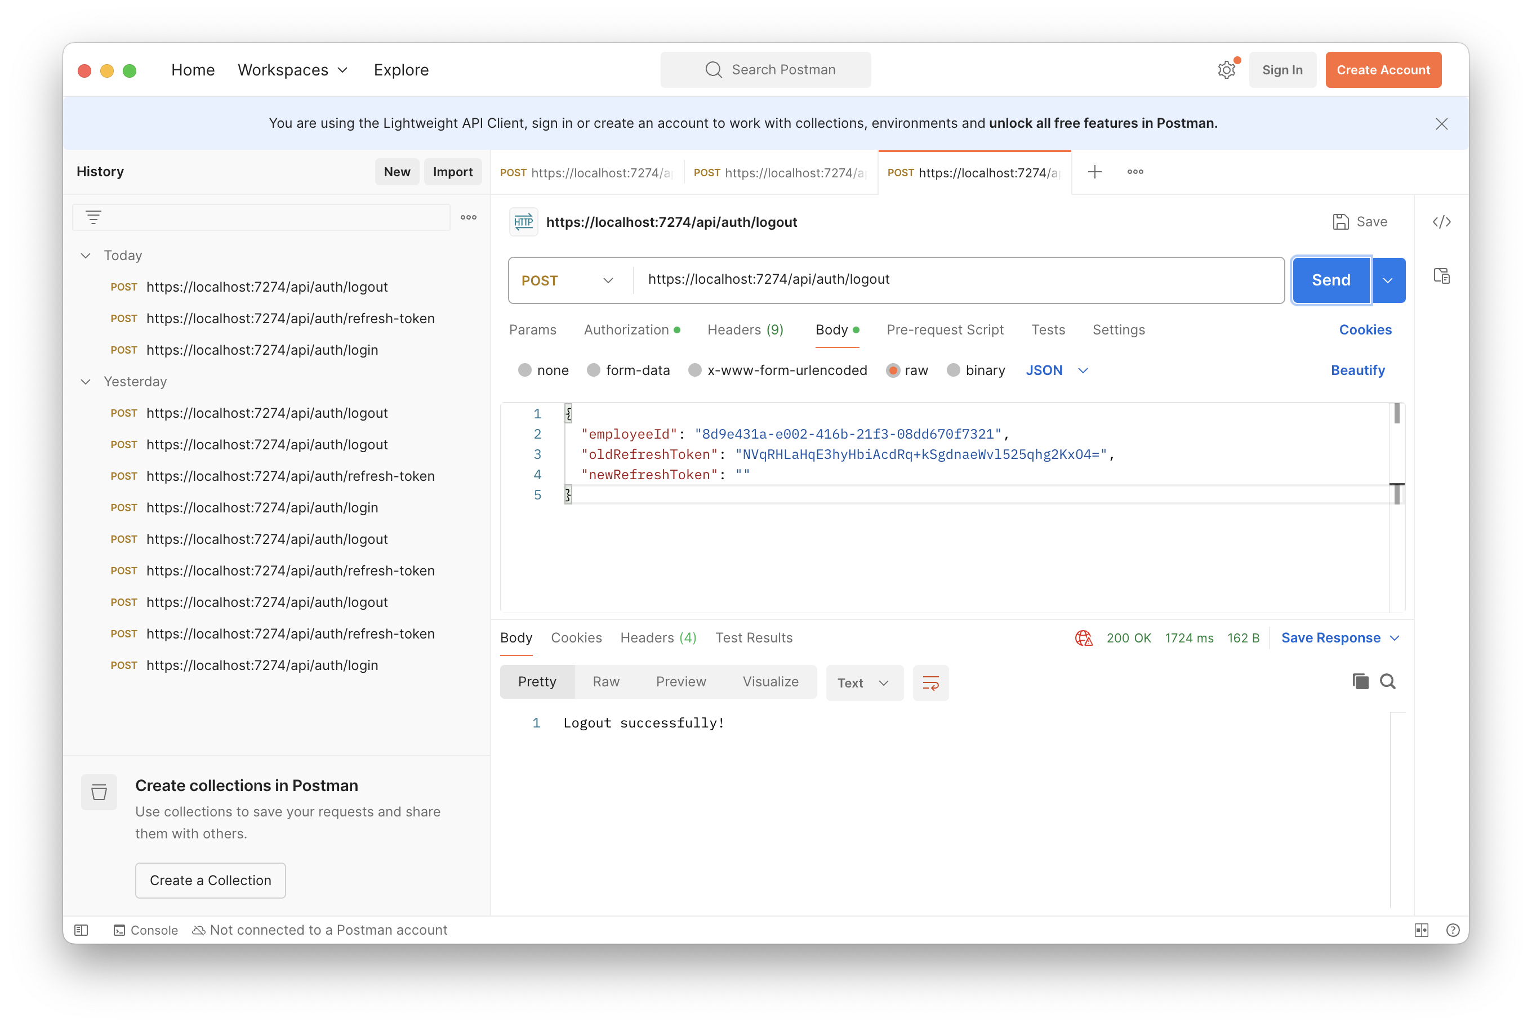Image resolution: width=1532 pixels, height=1027 pixels.
Task: Open the code snippet panel icon
Action: pyautogui.click(x=1441, y=222)
